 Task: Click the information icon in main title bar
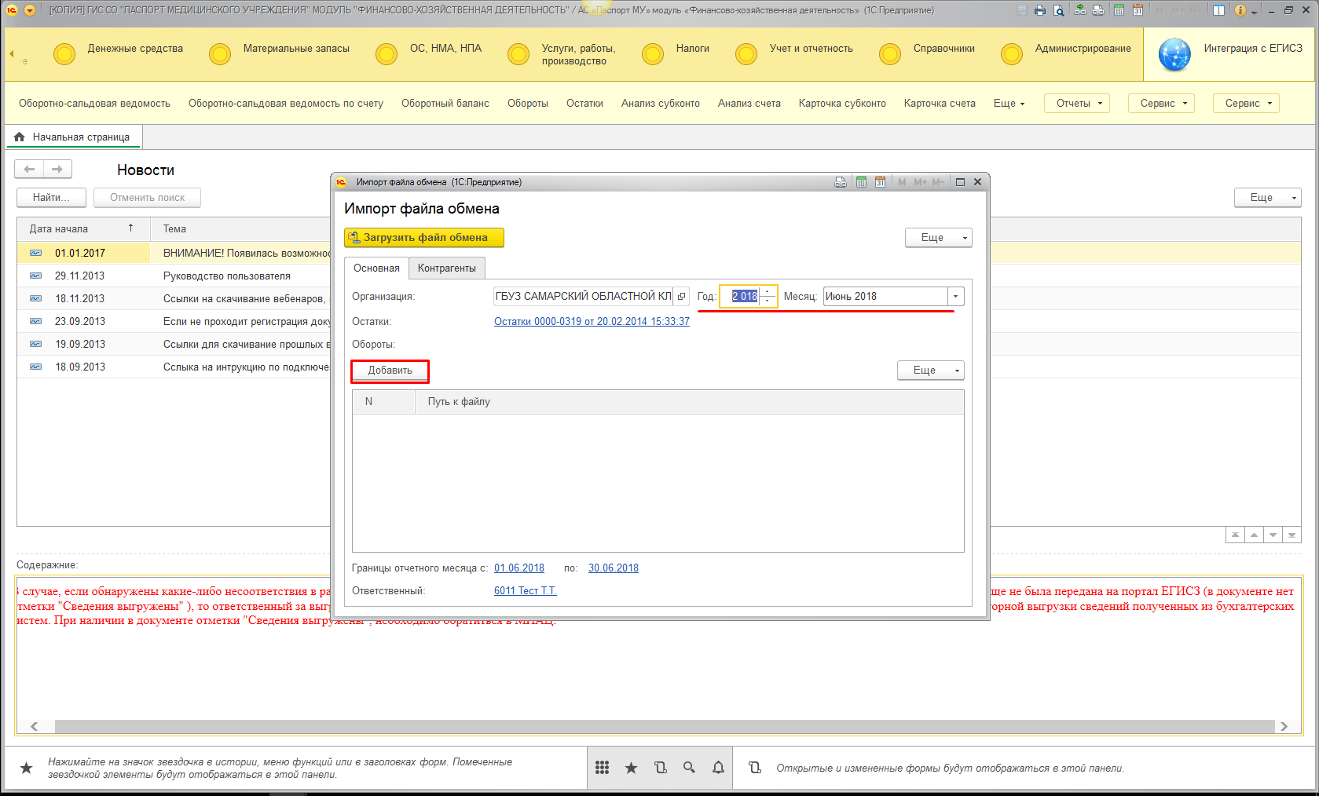click(1240, 10)
